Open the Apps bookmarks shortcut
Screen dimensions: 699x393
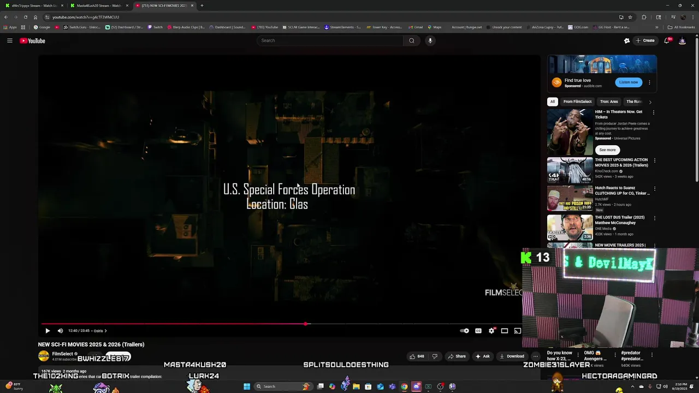(10, 27)
